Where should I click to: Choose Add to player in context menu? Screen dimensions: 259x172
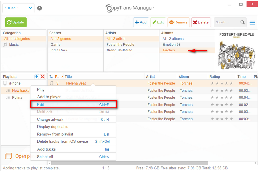[73, 97]
